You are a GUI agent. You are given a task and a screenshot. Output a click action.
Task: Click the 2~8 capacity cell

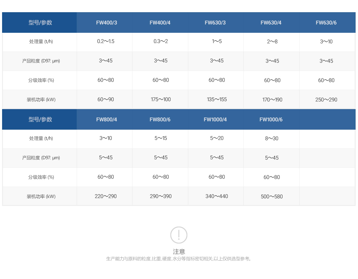pos(272,42)
